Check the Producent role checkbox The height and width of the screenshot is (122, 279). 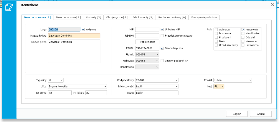click(216, 38)
